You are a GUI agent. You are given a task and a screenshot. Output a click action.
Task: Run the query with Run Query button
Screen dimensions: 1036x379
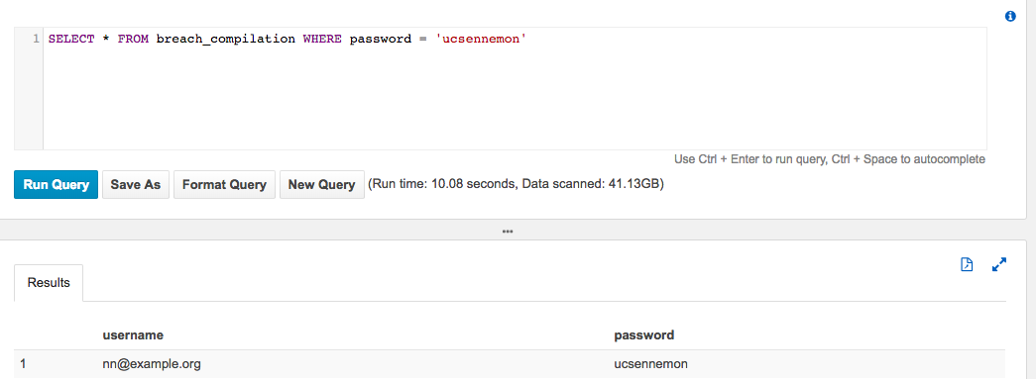[x=57, y=185]
